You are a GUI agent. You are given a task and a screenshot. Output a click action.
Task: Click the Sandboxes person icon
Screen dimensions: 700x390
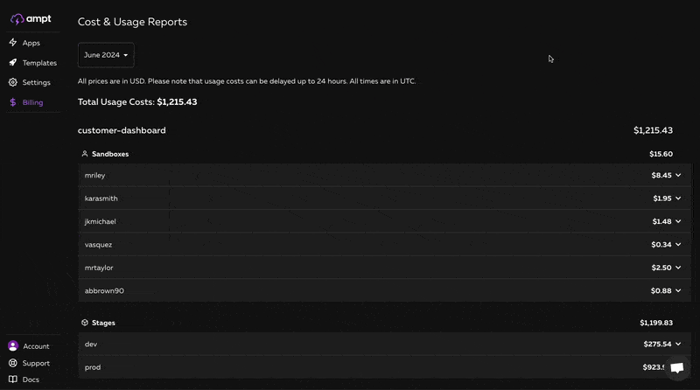(84, 154)
